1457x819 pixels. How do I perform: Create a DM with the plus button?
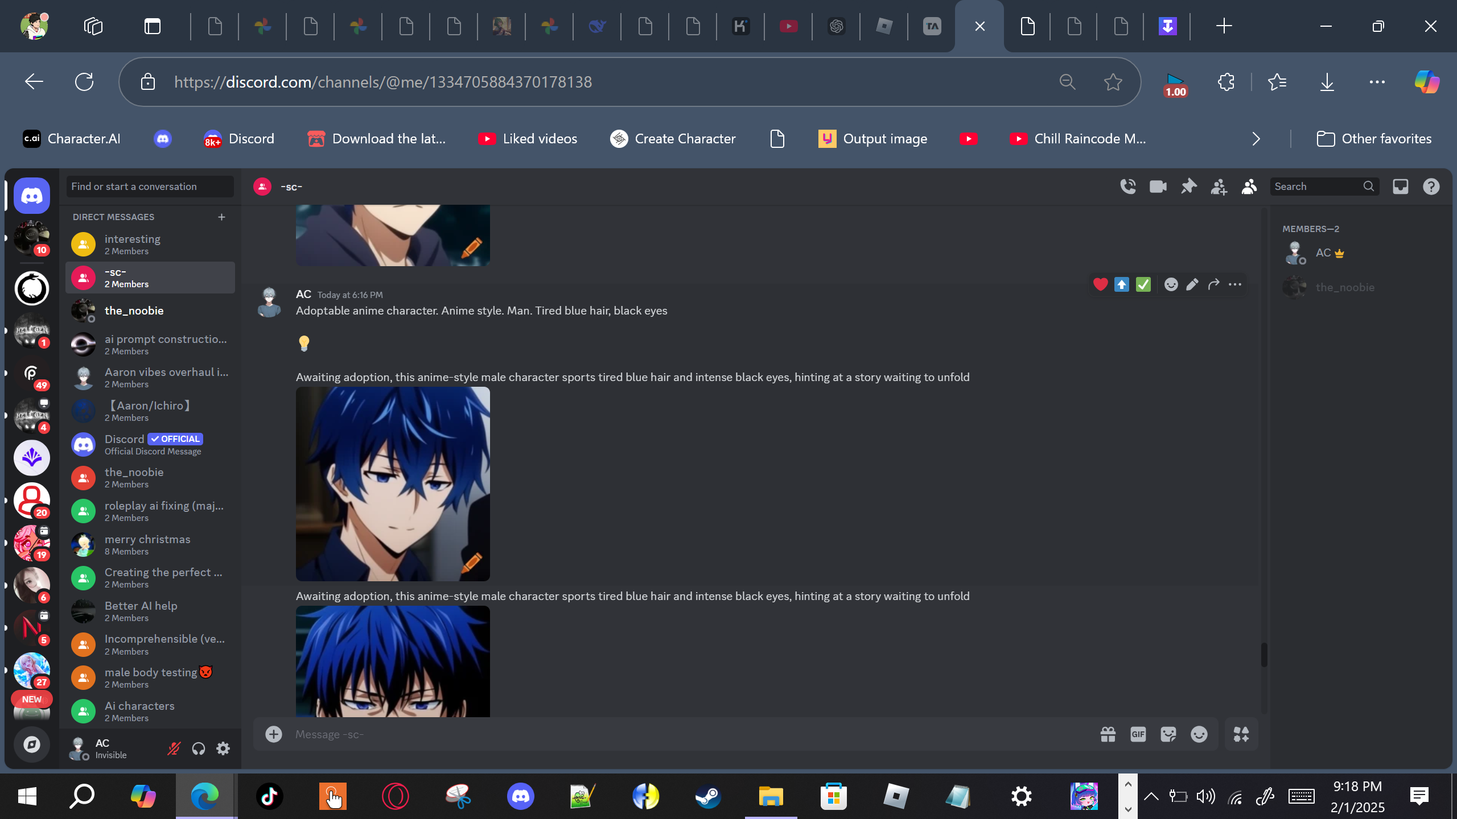tap(221, 217)
